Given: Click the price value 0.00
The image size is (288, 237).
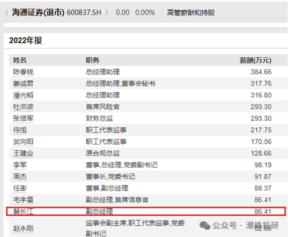Looking at the screenshot, I should click(123, 12).
